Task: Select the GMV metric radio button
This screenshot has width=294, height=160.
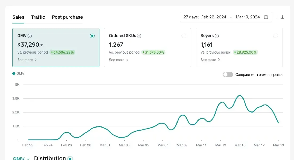Action: (92, 36)
